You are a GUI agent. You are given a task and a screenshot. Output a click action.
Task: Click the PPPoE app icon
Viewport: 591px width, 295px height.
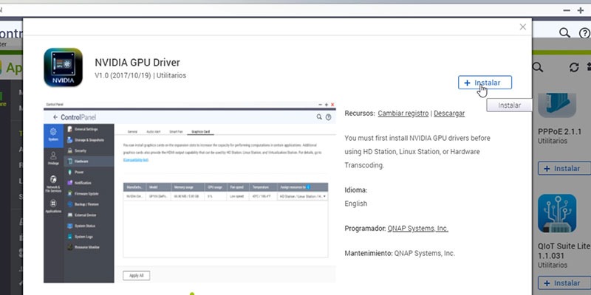click(x=557, y=105)
